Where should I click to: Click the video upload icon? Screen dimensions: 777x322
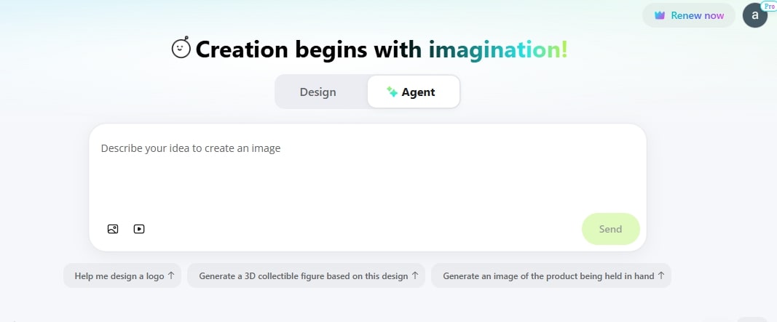click(139, 229)
